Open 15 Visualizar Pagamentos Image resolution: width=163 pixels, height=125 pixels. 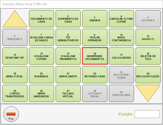pyautogui.click(x=68, y=56)
